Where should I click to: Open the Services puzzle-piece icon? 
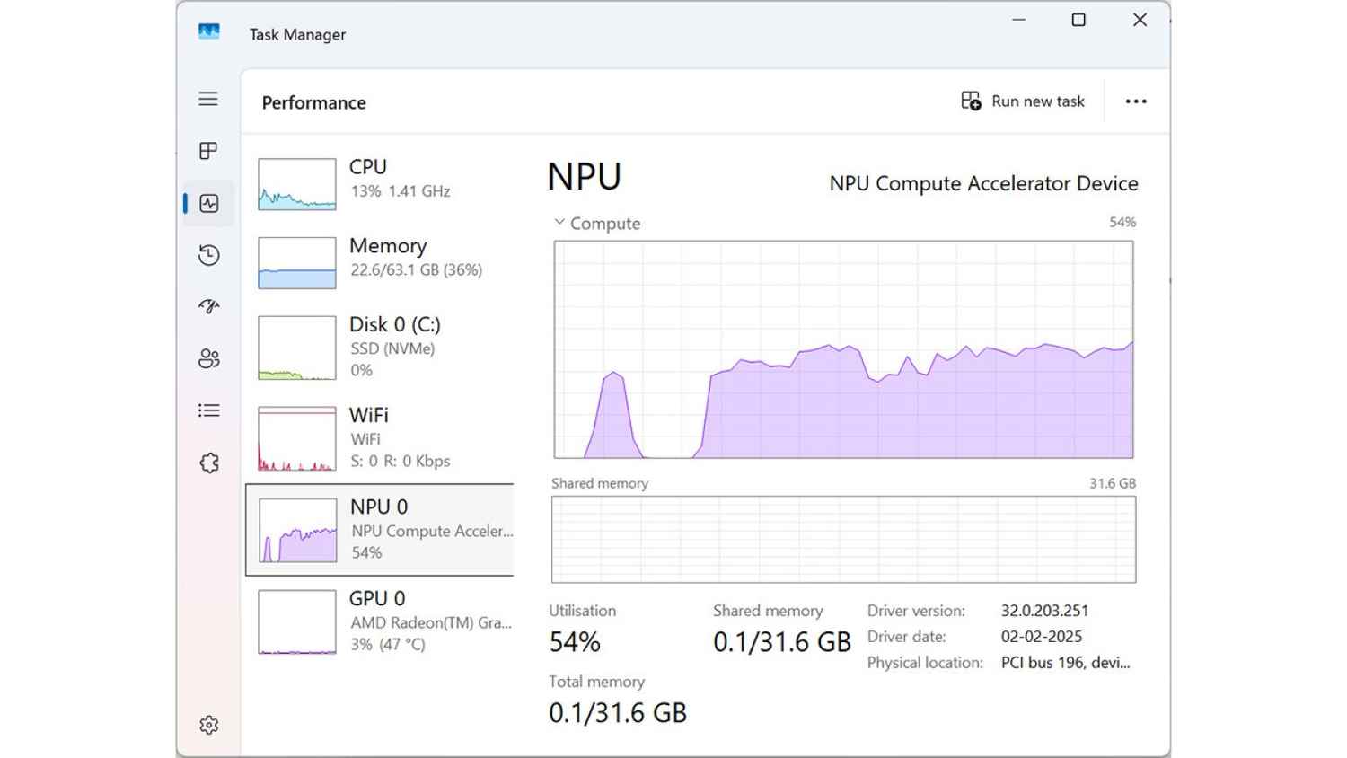(x=208, y=463)
